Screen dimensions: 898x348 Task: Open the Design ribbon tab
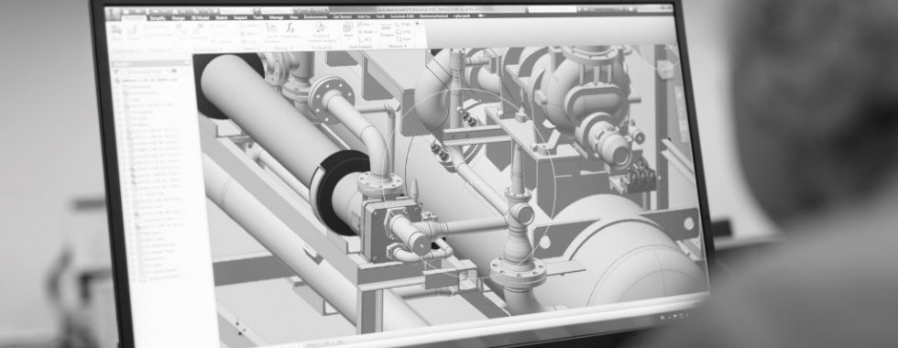[x=178, y=17]
